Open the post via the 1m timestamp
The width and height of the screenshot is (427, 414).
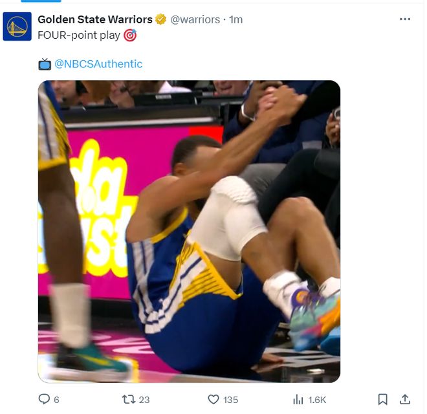pos(235,19)
